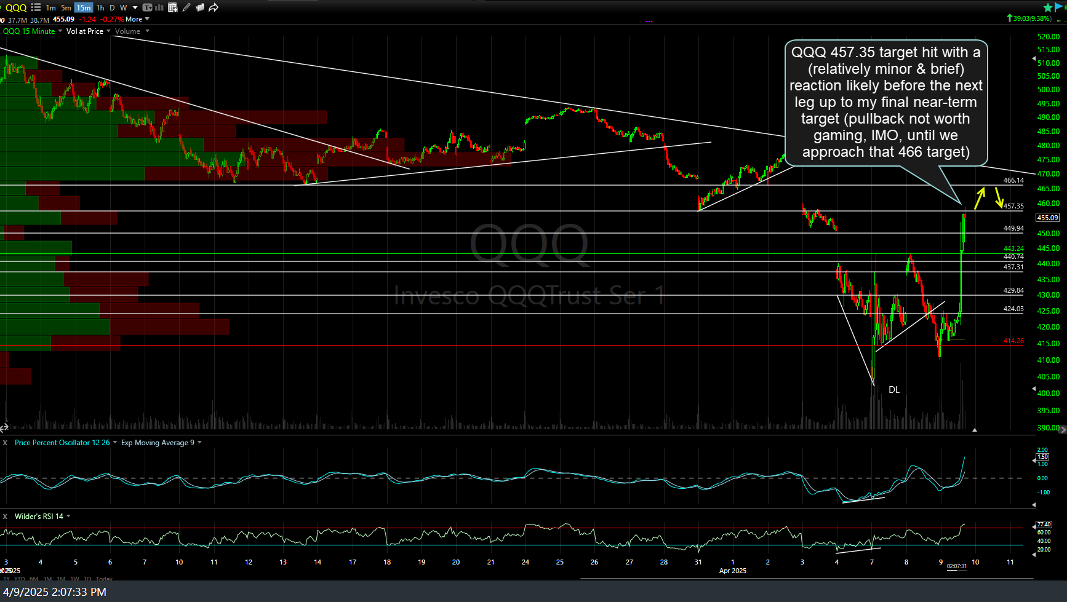Click the 455.09 current price label

tap(1047, 218)
